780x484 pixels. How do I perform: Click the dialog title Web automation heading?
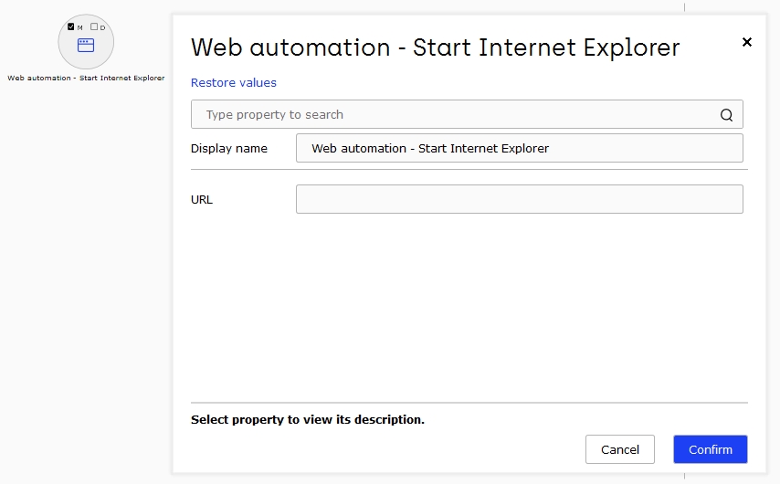click(x=435, y=47)
